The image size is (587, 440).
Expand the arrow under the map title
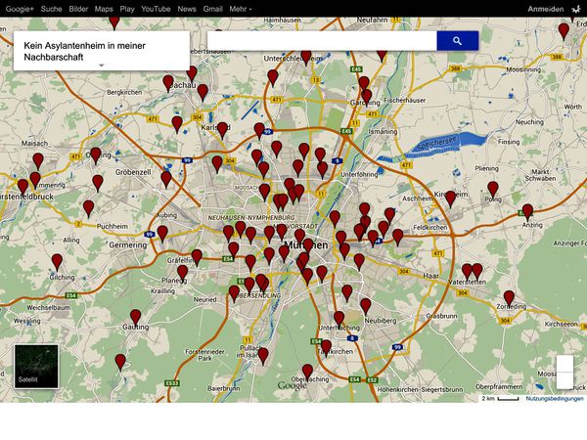click(x=102, y=65)
